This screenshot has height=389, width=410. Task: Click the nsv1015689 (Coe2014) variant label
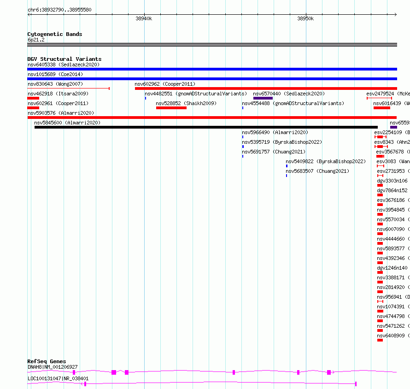pos(55,74)
